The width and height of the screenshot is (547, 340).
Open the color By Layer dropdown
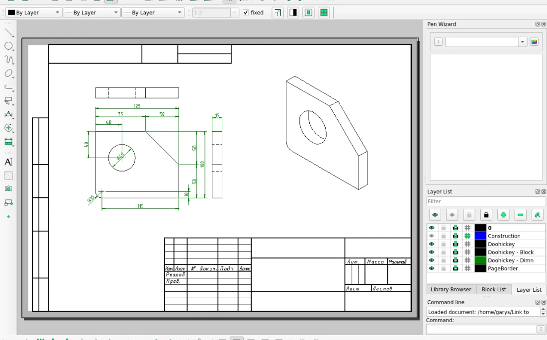tap(34, 12)
